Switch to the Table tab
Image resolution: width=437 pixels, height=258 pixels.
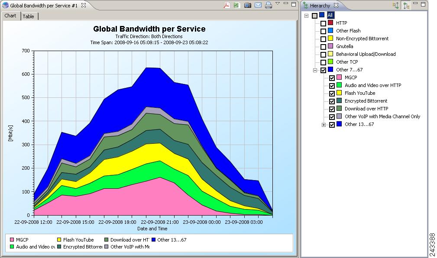(x=29, y=16)
